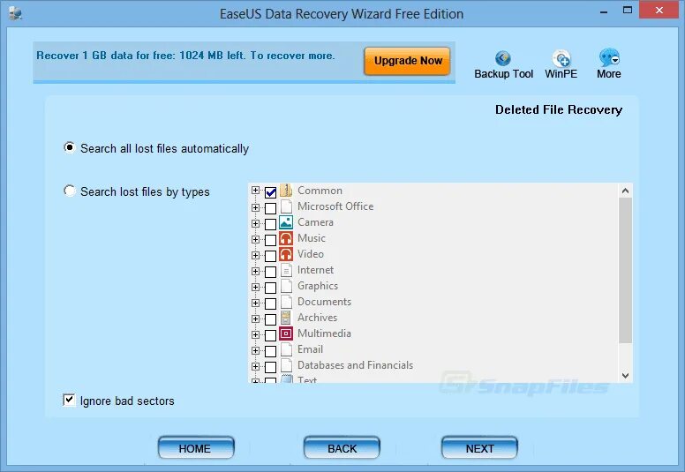Check the Camera checkbox
The width and height of the screenshot is (685, 472).
(270, 224)
